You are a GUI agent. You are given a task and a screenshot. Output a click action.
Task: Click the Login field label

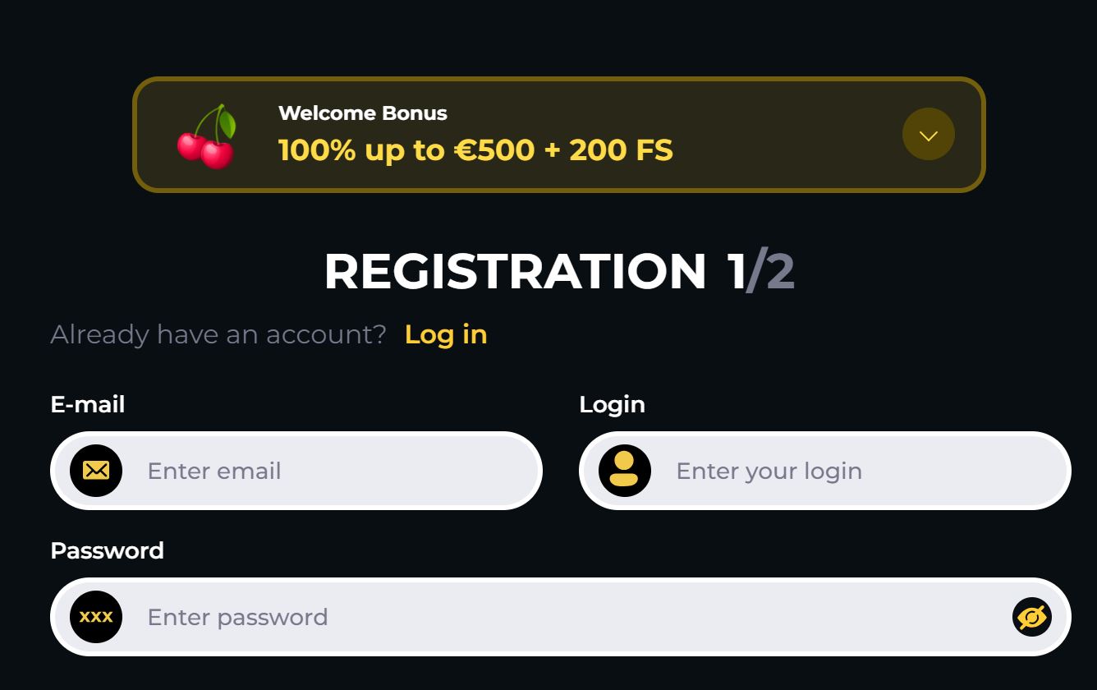pos(612,404)
